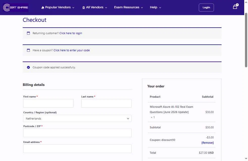The image size is (248, 161).
Task: Click the chevron next to All Vendors
Action: pyautogui.click(x=106, y=8)
